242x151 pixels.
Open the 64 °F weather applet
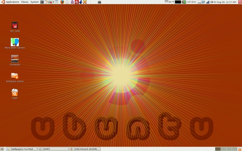pyautogui.click(x=169, y=2)
